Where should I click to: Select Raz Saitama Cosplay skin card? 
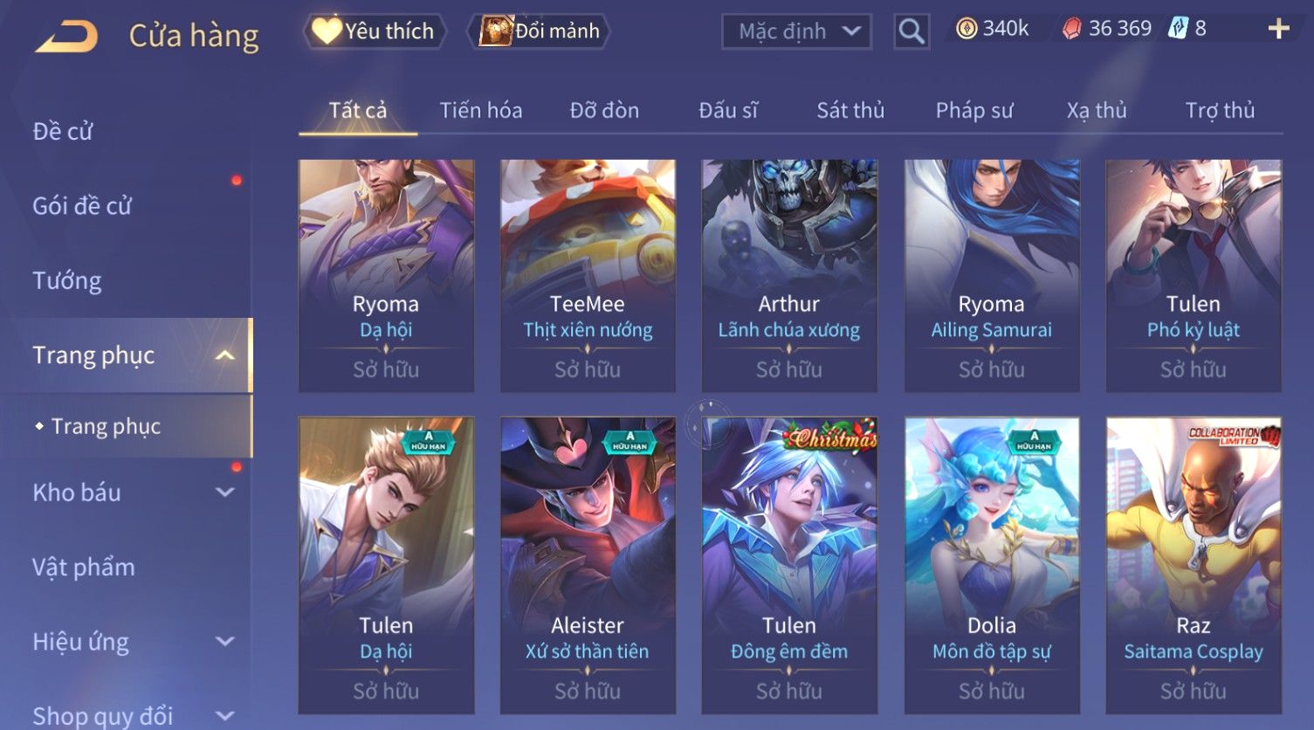1194,565
